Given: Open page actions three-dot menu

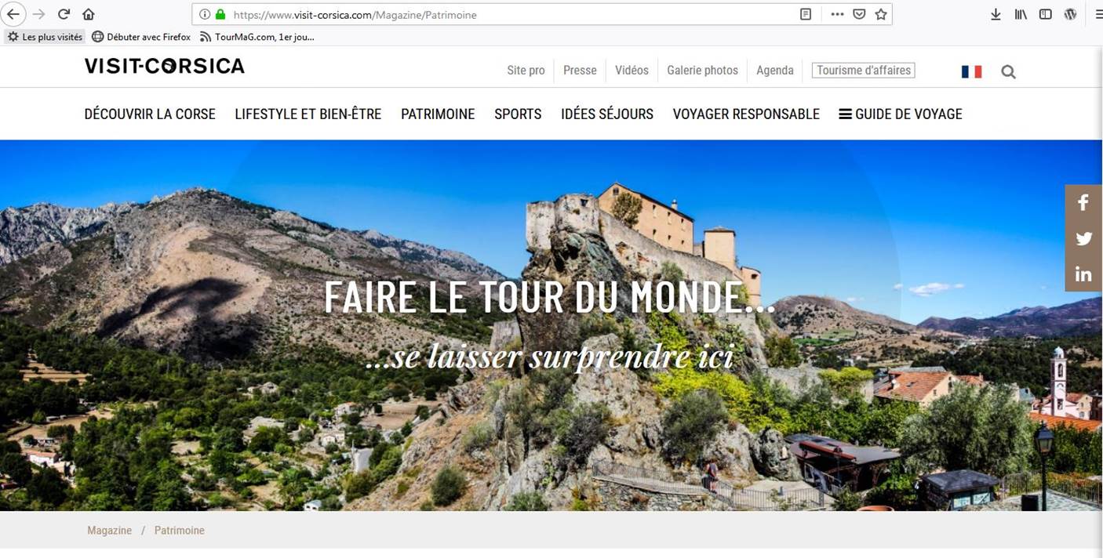Looking at the screenshot, I should click(837, 14).
